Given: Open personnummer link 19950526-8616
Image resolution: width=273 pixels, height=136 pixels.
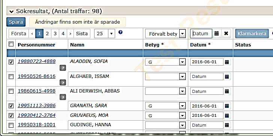Looking at the screenshot, I should [37, 76].
